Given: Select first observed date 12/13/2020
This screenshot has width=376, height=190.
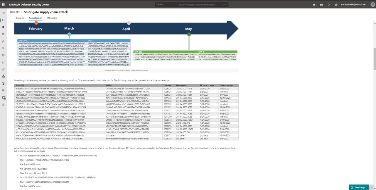Looking at the screenshot, I should 225,123.
